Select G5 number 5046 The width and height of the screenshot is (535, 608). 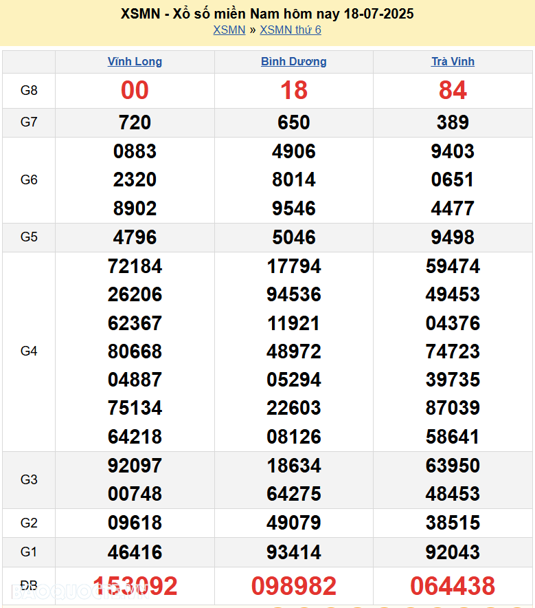point(293,237)
